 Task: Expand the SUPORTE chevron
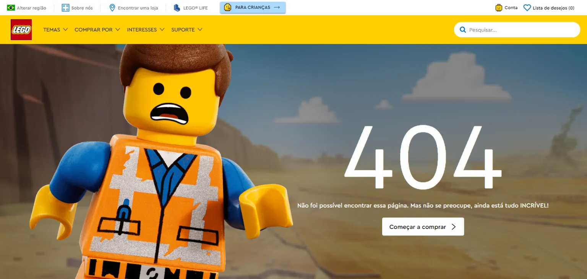(x=200, y=29)
